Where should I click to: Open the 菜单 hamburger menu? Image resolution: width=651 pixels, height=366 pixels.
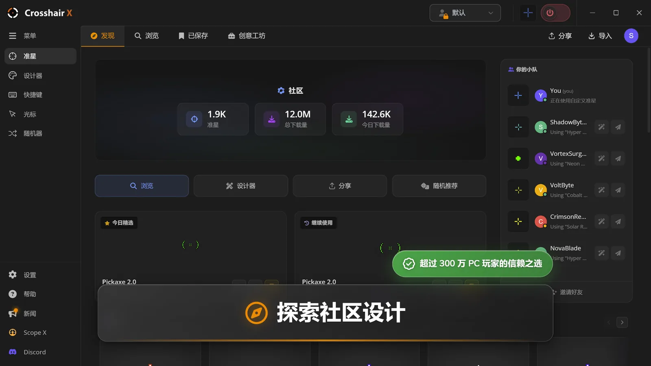click(x=13, y=36)
